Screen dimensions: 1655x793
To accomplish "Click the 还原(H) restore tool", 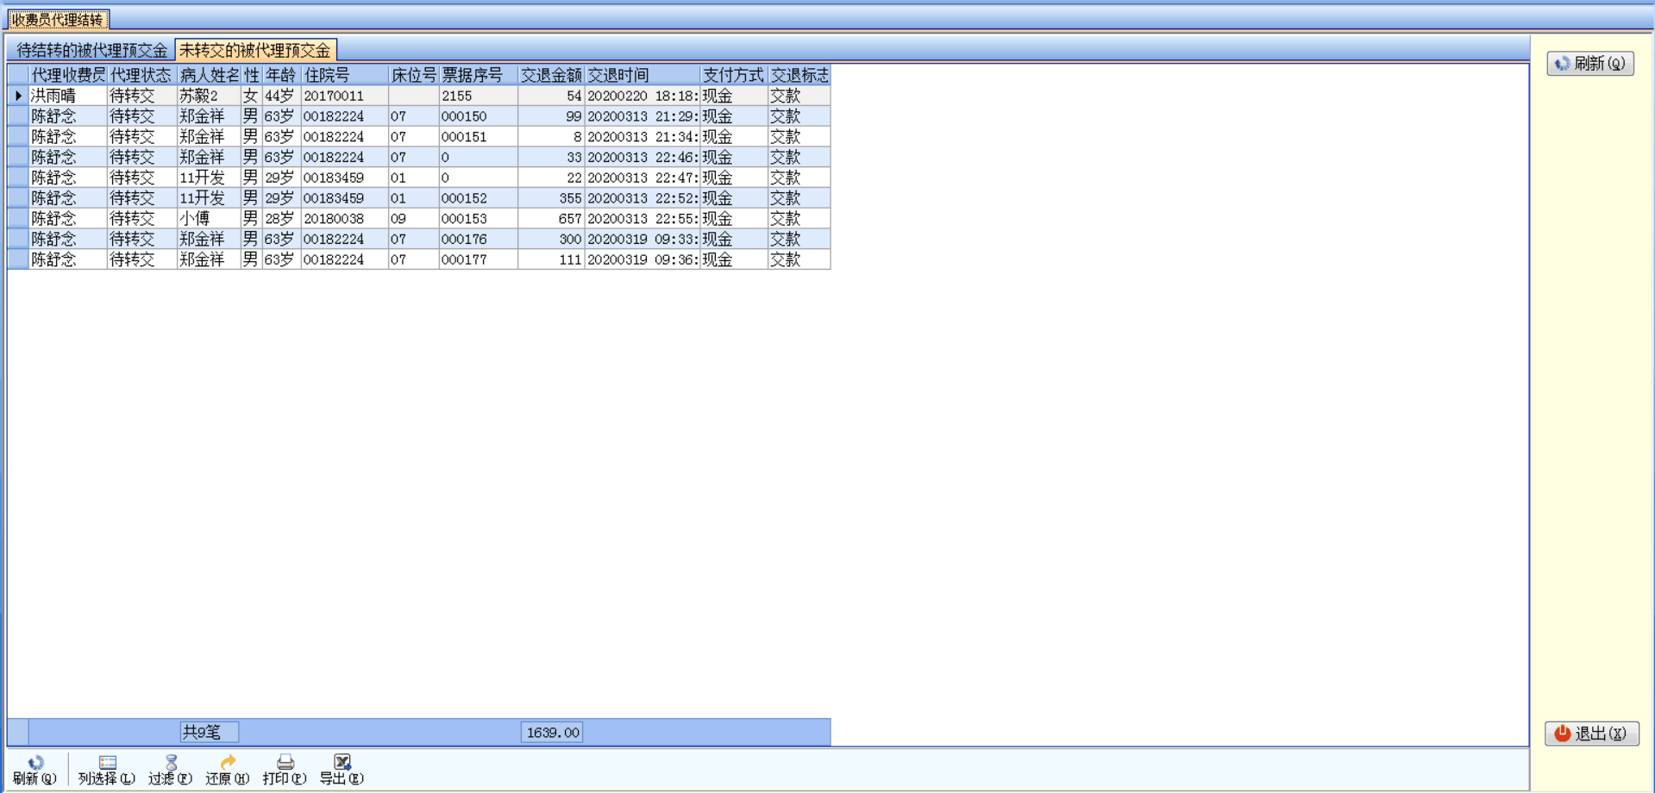I will tap(228, 770).
